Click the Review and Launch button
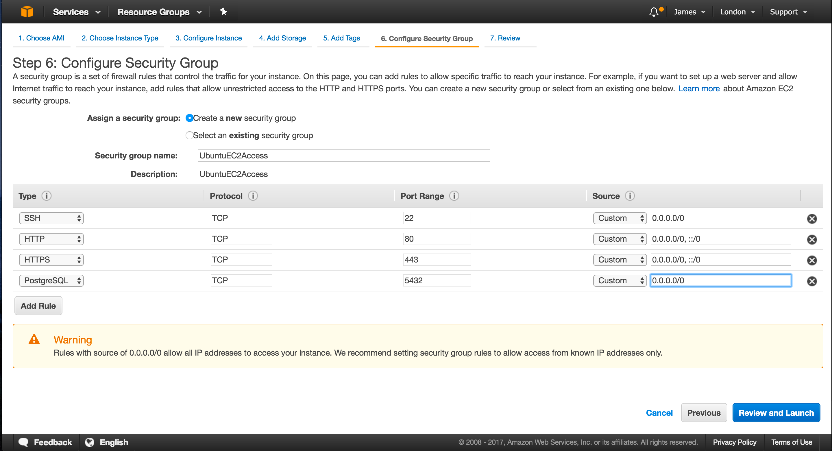Screen dimensions: 832x451 [776, 413]
